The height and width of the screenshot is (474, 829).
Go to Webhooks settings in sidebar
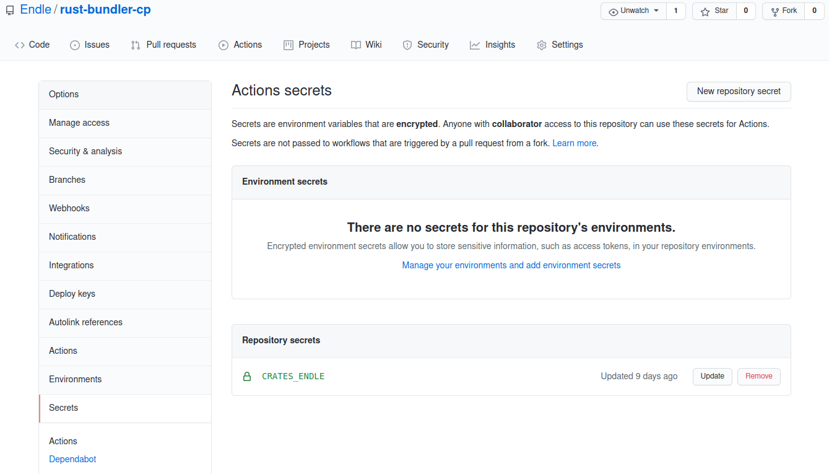point(69,208)
